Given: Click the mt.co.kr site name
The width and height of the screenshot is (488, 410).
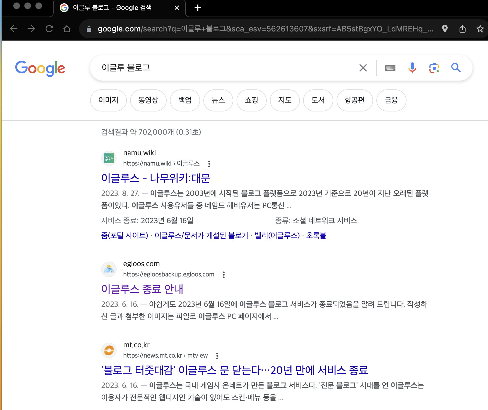Looking at the screenshot, I should (x=137, y=345).
